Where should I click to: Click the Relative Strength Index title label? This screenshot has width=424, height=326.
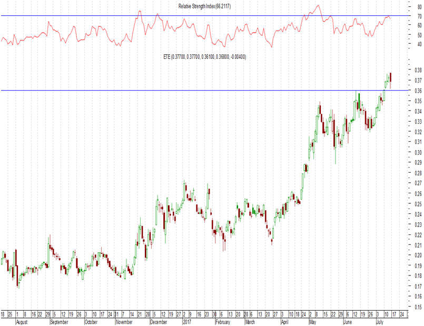tap(204, 6)
